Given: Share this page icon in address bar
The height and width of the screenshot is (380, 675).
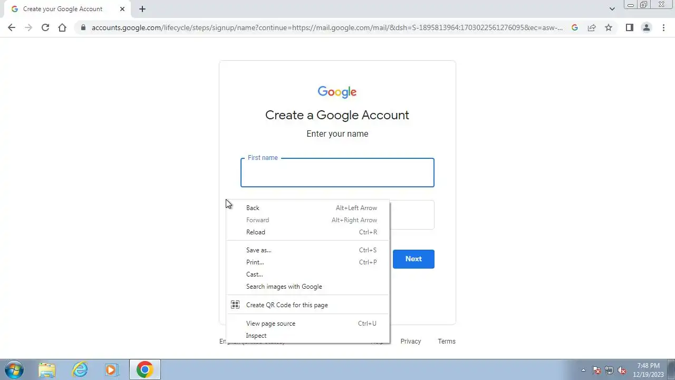Looking at the screenshot, I should coord(592,27).
